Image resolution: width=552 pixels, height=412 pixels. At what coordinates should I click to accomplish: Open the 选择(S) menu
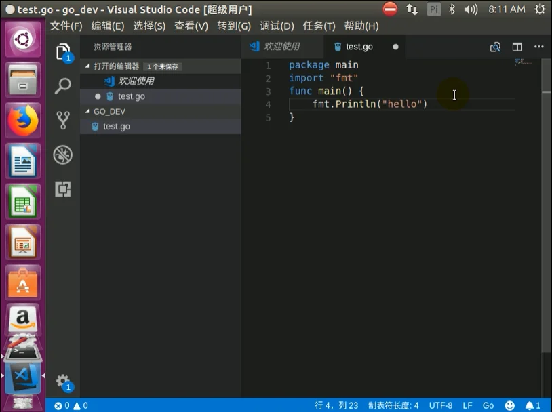click(x=149, y=26)
